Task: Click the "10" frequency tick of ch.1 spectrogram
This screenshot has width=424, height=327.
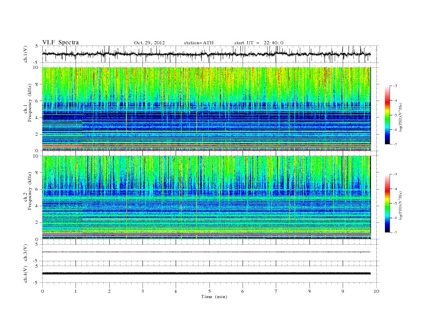Action: pyautogui.click(x=36, y=67)
